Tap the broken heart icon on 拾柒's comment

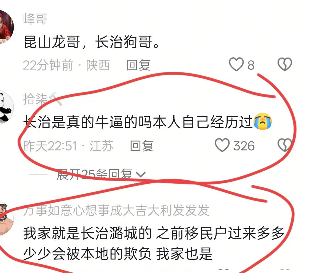point(285,145)
